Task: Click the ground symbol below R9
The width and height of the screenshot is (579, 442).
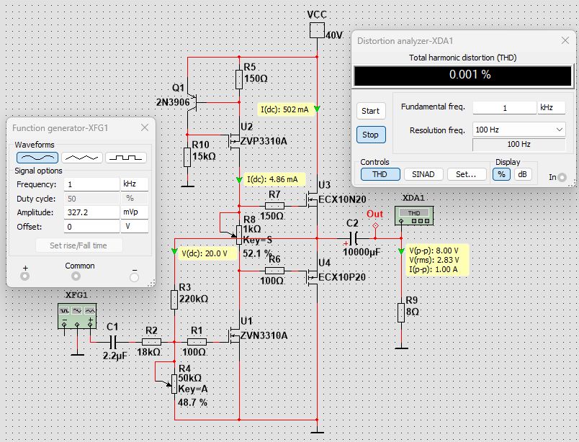Action: (x=401, y=348)
